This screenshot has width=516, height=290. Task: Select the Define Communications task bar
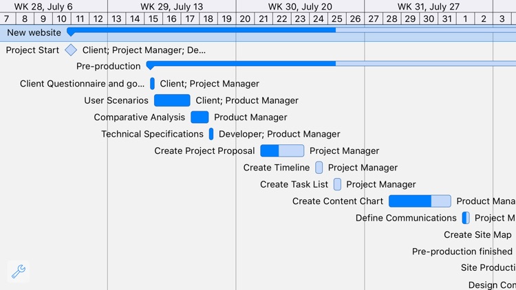466,218
